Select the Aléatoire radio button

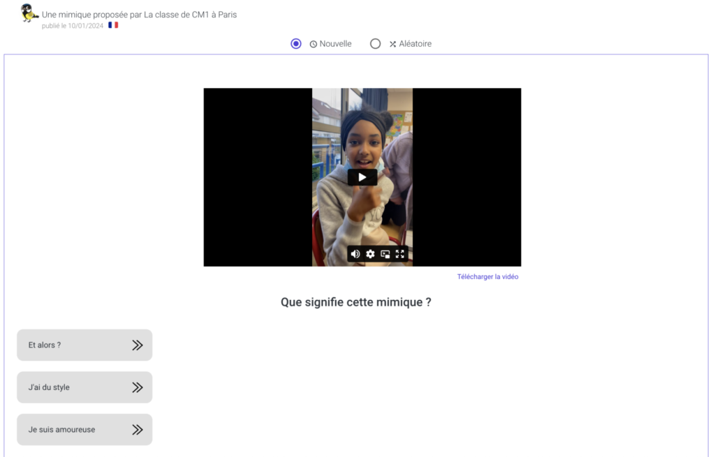click(376, 44)
